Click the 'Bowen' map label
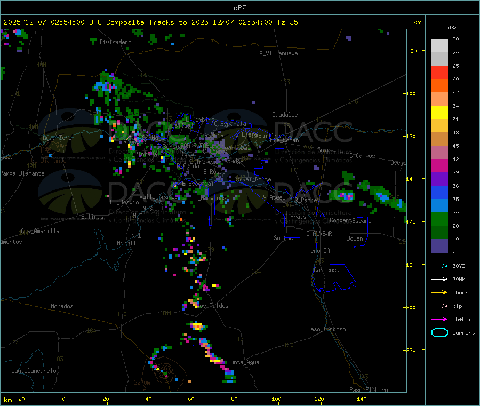This screenshot has width=480, height=406. coord(355,239)
